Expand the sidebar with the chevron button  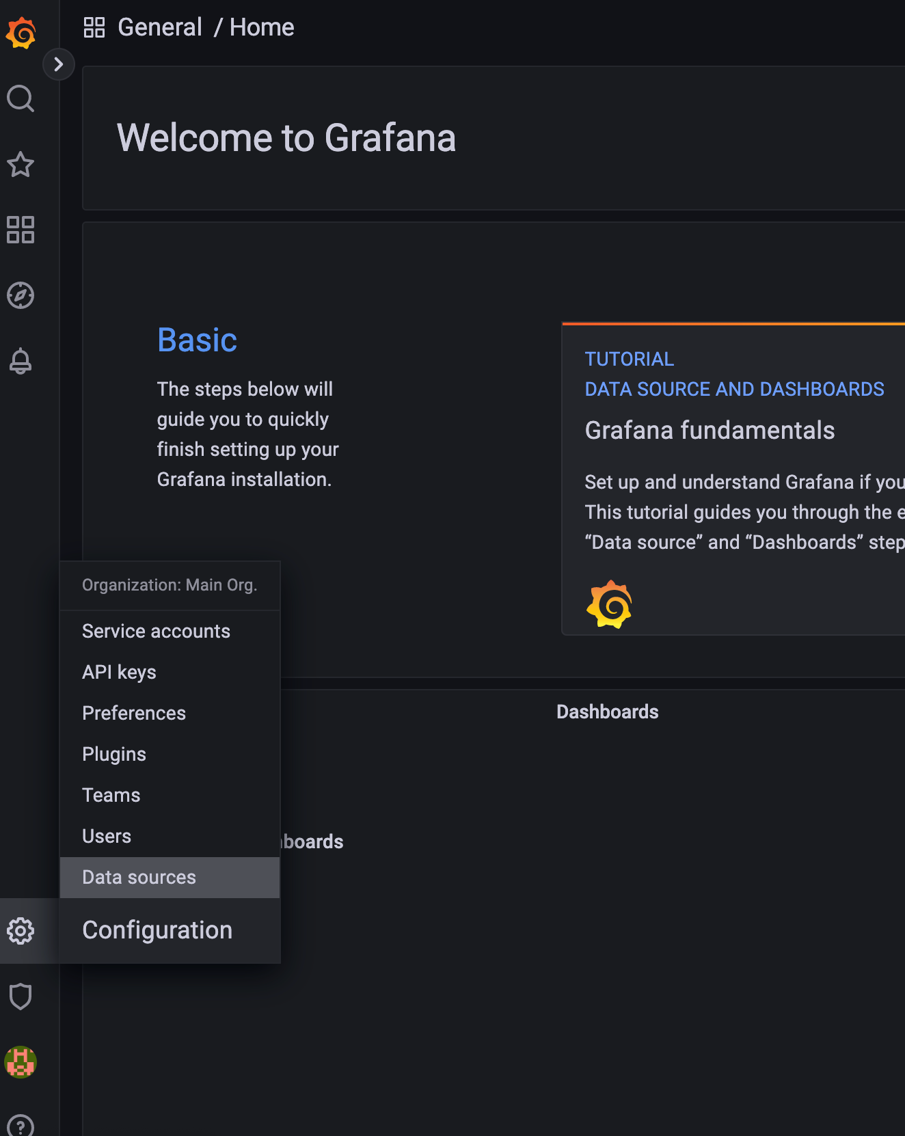[59, 64]
